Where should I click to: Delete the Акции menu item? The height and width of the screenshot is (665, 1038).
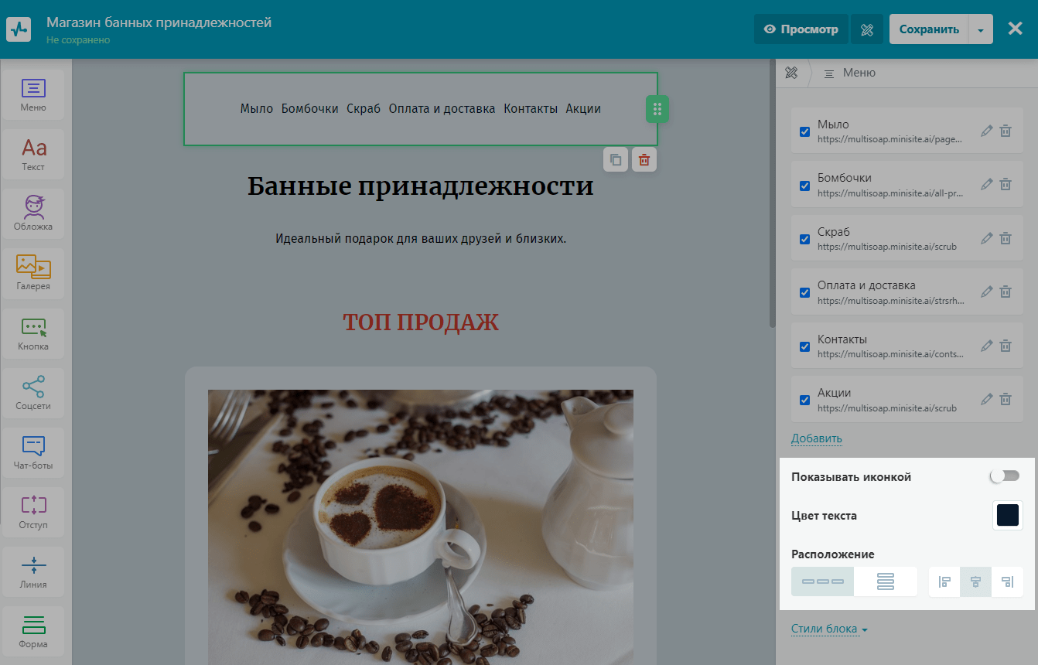(1006, 399)
